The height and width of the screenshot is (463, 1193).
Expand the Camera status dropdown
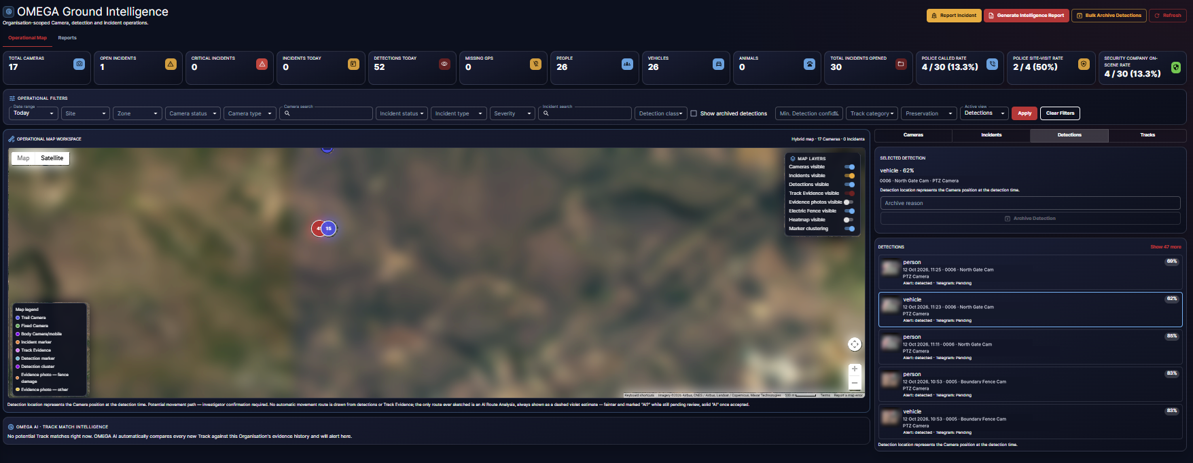(193, 113)
